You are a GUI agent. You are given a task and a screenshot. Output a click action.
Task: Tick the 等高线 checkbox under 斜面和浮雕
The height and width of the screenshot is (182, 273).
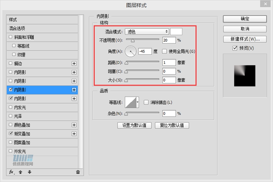click(14, 46)
